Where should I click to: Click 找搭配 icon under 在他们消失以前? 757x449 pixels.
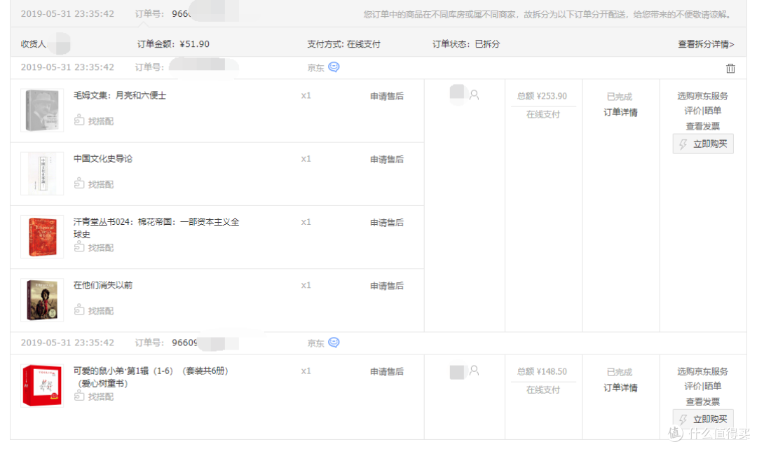pyautogui.click(x=79, y=310)
